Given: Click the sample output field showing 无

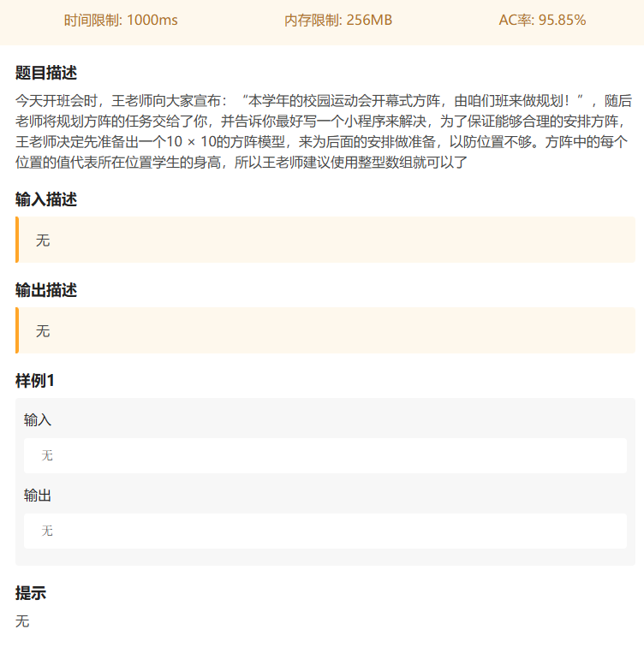Looking at the screenshot, I should (325, 531).
